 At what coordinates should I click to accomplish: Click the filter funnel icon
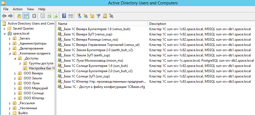tap(98, 16)
